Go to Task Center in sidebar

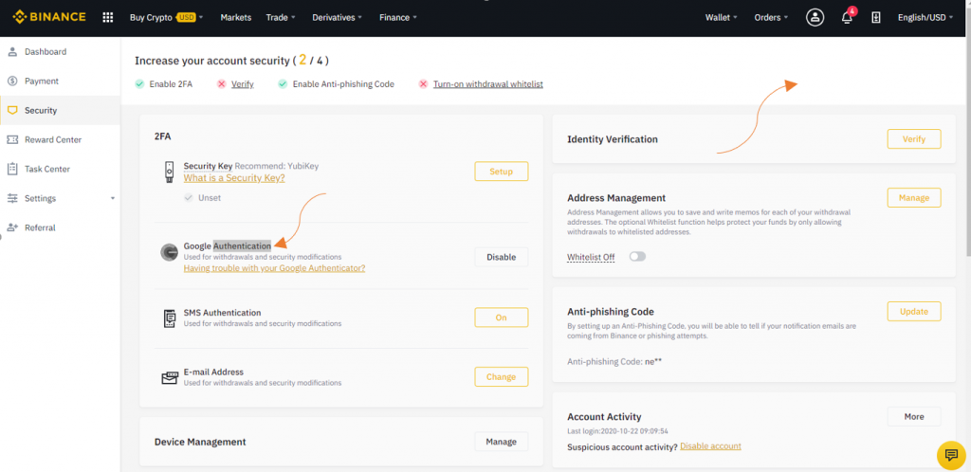[x=60, y=169]
